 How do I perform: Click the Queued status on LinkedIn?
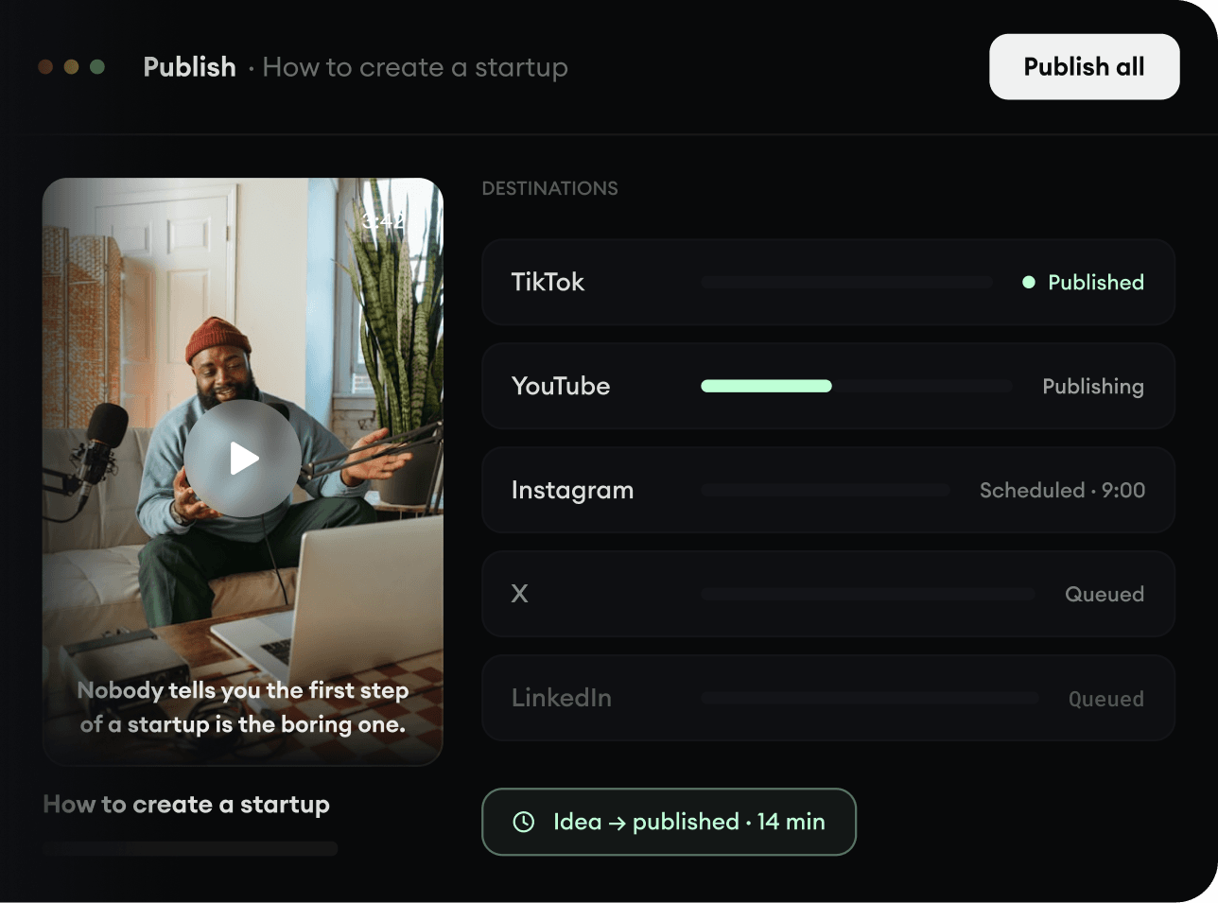[1106, 699]
